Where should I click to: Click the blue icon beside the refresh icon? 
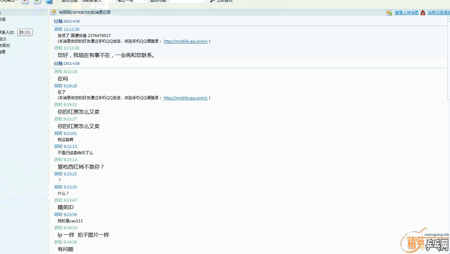point(49,1)
